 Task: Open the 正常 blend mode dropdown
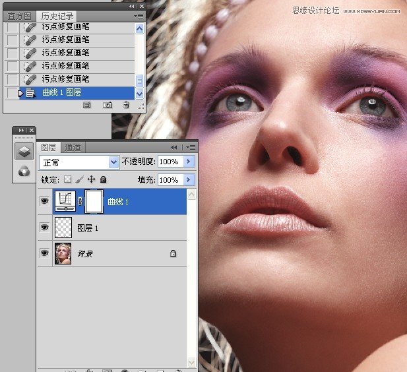click(x=78, y=162)
